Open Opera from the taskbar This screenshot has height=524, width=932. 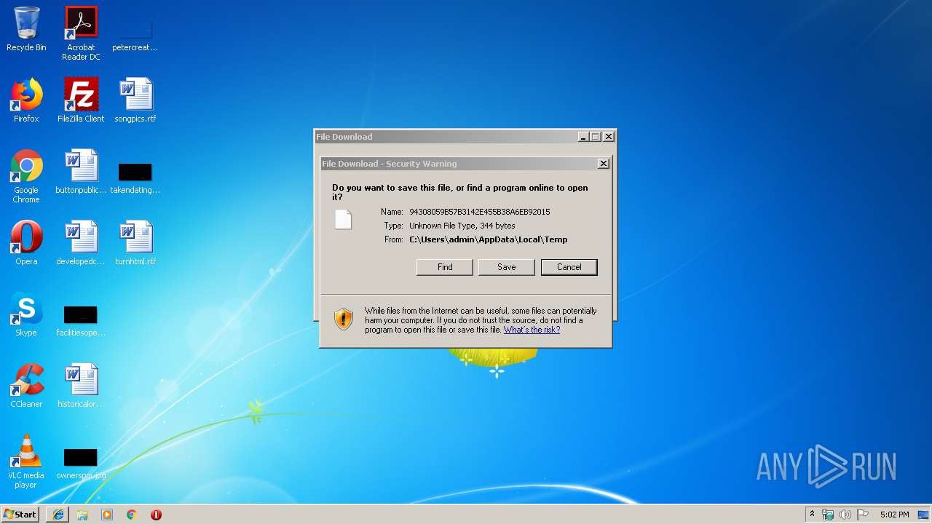point(156,515)
